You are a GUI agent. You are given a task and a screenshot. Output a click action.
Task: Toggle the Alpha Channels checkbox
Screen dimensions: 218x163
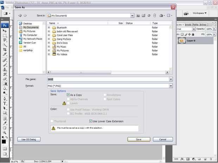(68, 99)
